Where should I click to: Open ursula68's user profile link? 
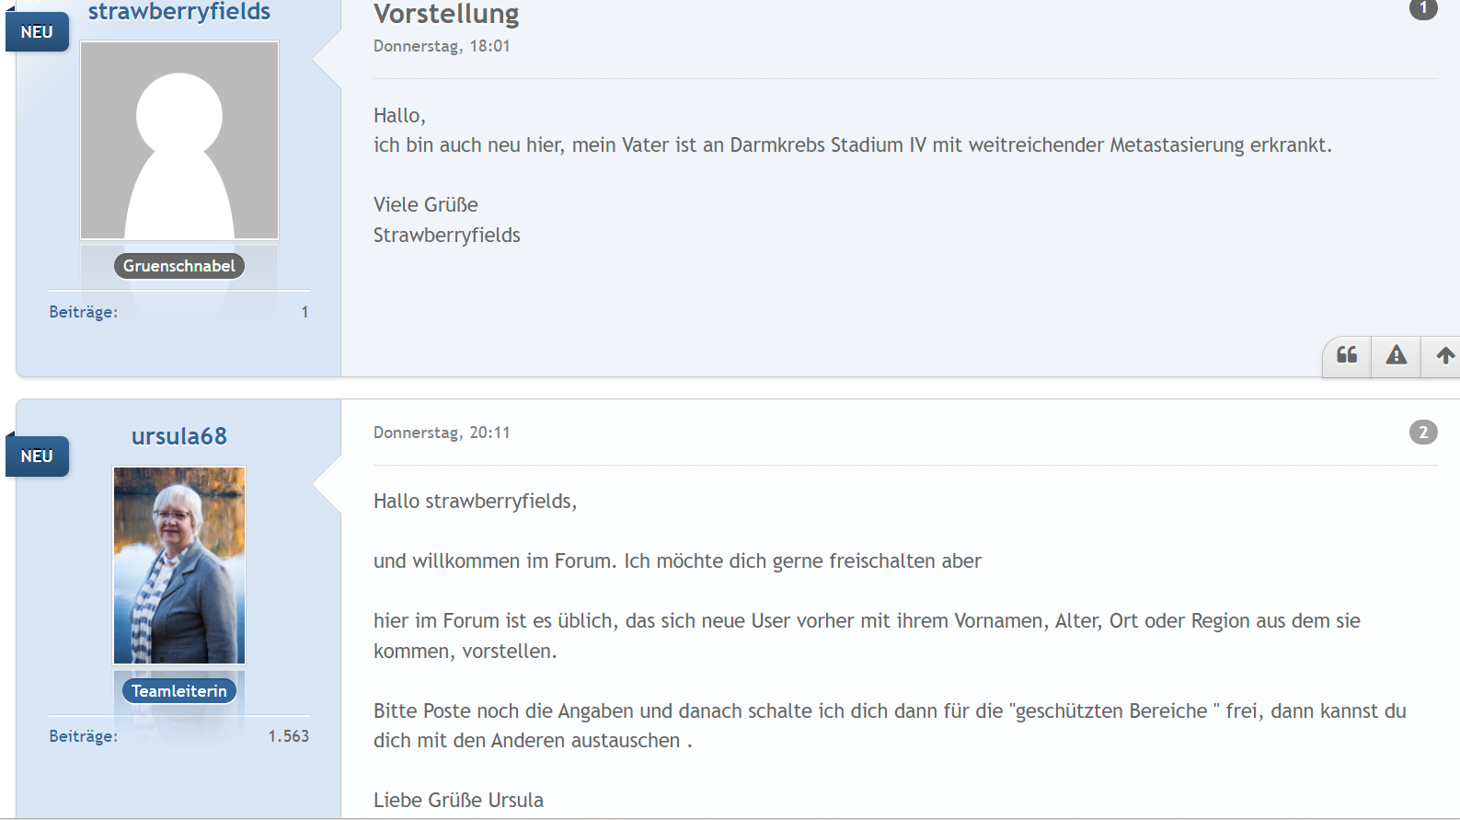179,436
